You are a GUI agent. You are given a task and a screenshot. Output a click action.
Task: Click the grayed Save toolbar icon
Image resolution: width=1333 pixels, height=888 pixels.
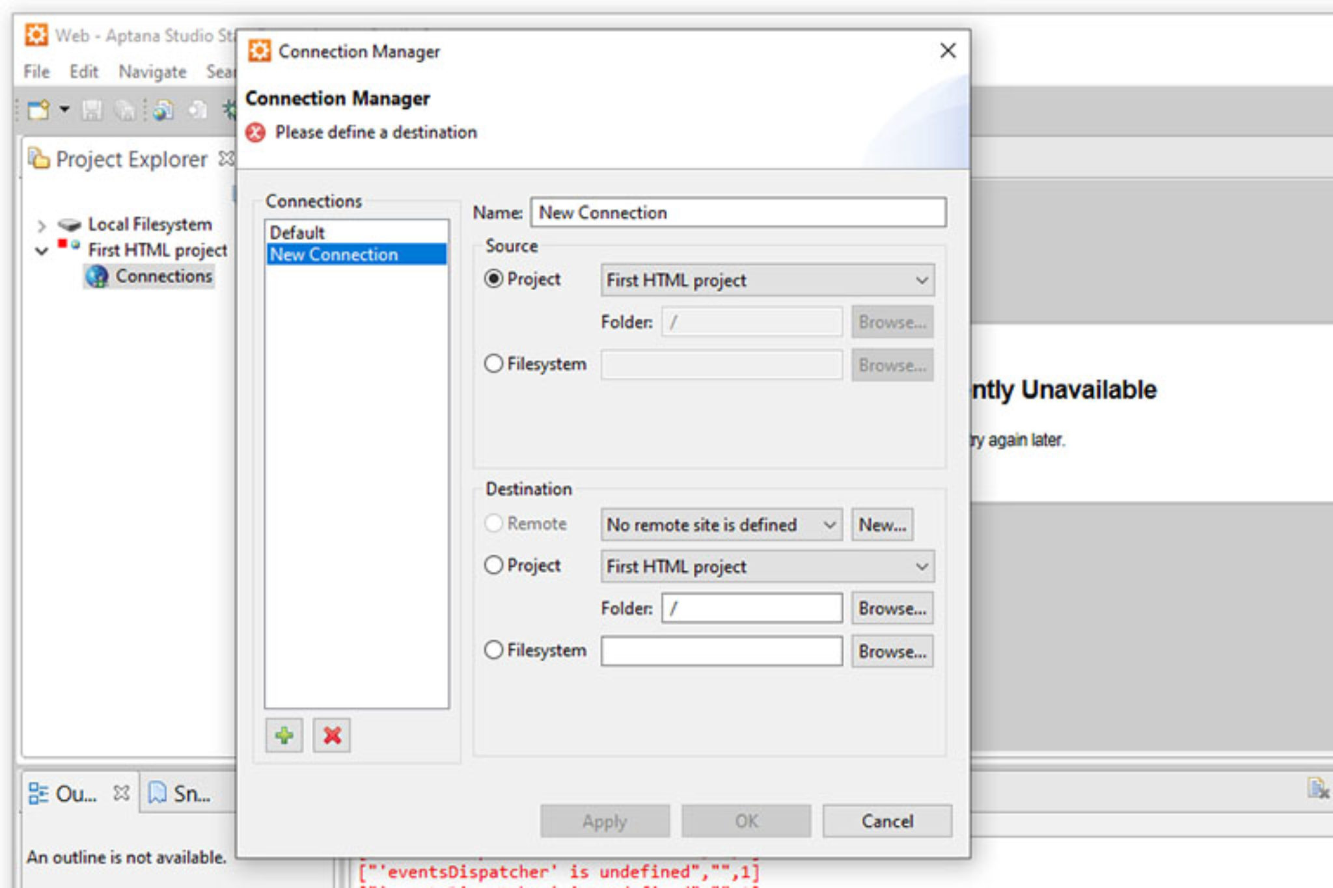[92, 110]
